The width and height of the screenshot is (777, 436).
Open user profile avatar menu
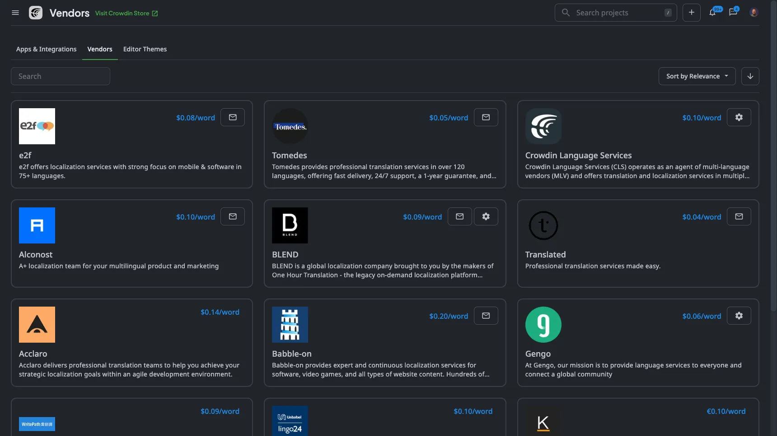coord(754,13)
